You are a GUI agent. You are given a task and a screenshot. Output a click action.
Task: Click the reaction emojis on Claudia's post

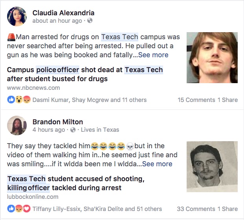pos(19,100)
